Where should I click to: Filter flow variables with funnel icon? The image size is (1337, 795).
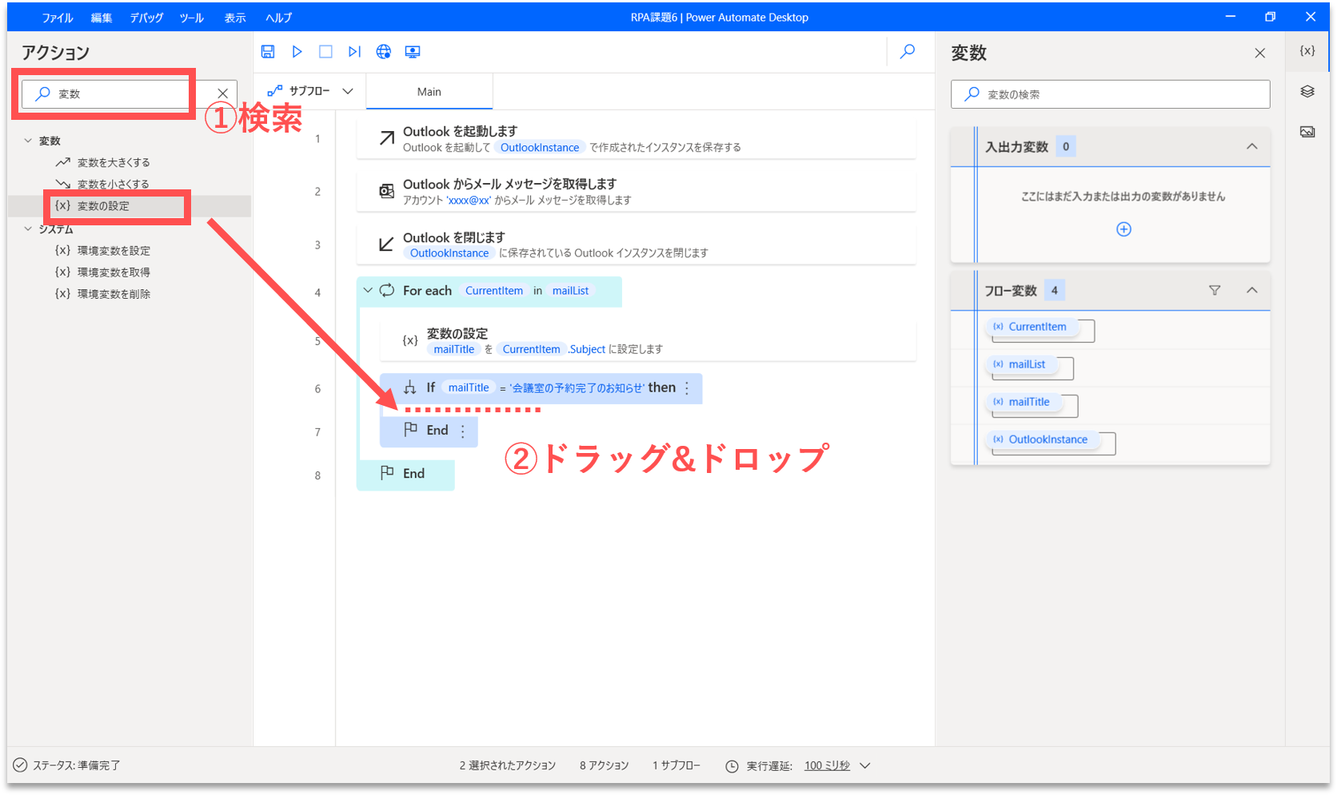pos(1215,291)
